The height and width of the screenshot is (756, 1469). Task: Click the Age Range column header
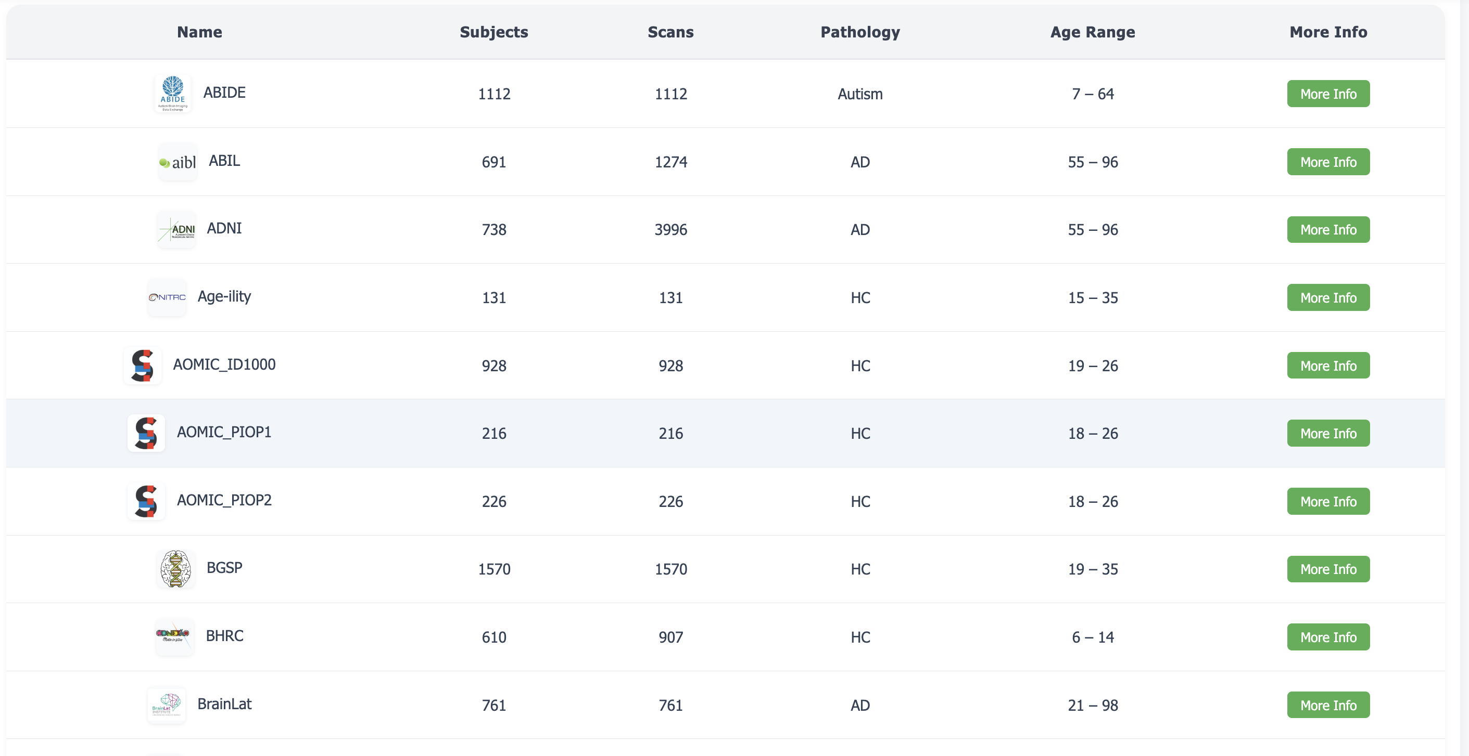pos(1093,32)
